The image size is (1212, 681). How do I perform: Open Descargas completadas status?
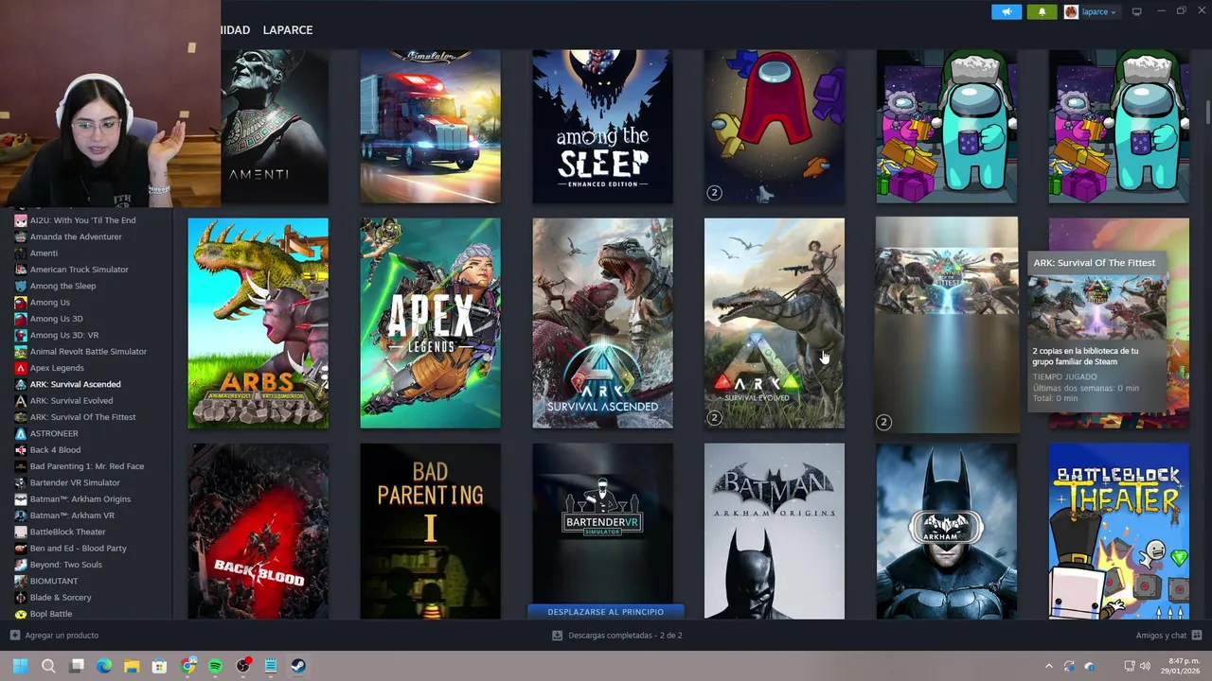click(x=617, y=636)
